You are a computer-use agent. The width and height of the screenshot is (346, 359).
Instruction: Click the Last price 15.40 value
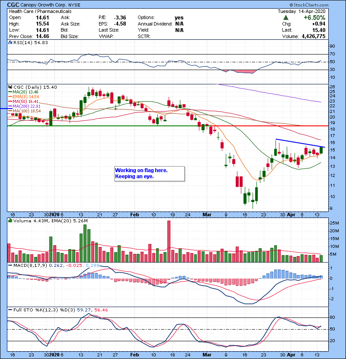[319, 30]
